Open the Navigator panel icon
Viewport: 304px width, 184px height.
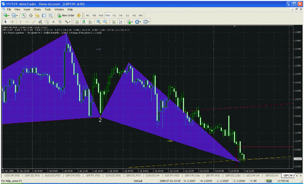pyautogui.click(x=37, y=16)
